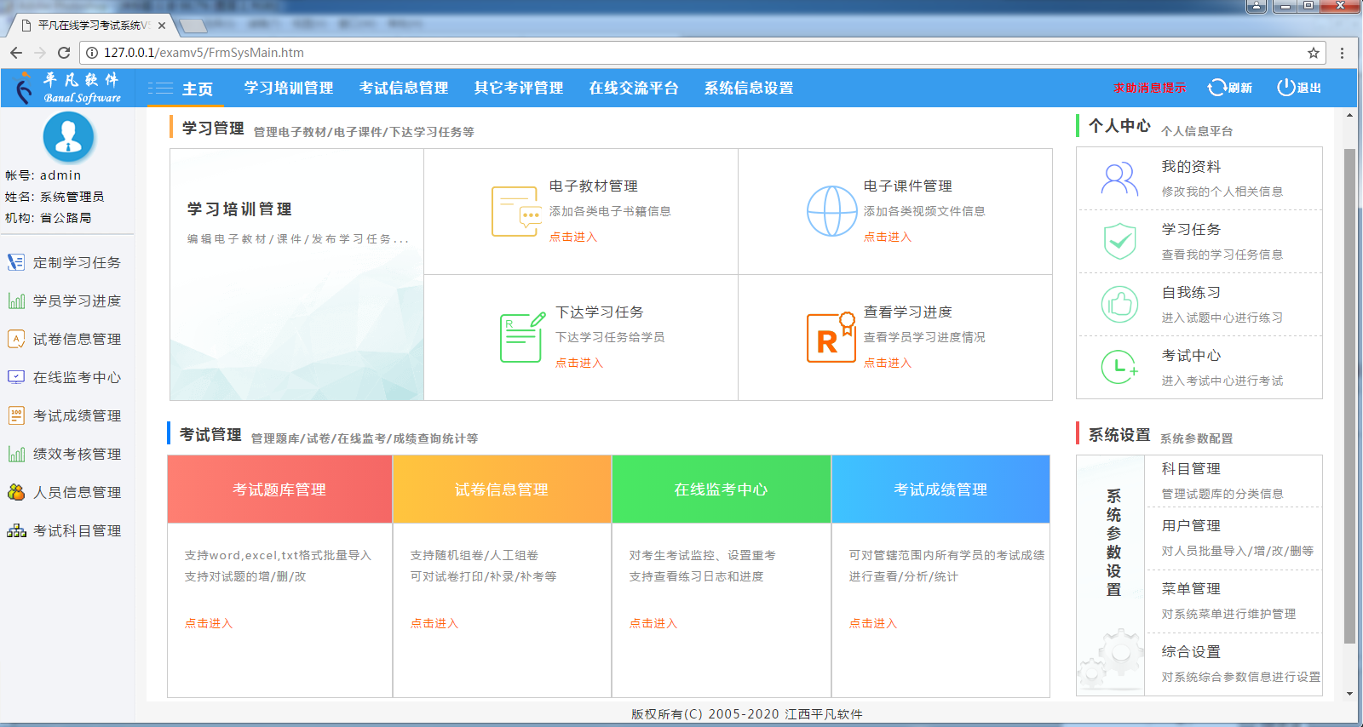Viewport: 1363px width, 727px height.
Task: Toggle the hamburger menu icon beside 主页
Action: tap(160, 89)
